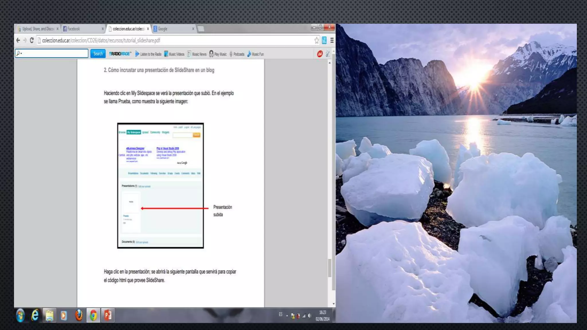Minimize the Chrome window

[314, 27]
